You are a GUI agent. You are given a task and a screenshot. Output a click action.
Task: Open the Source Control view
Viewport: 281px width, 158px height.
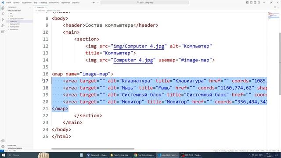point(3,20)
